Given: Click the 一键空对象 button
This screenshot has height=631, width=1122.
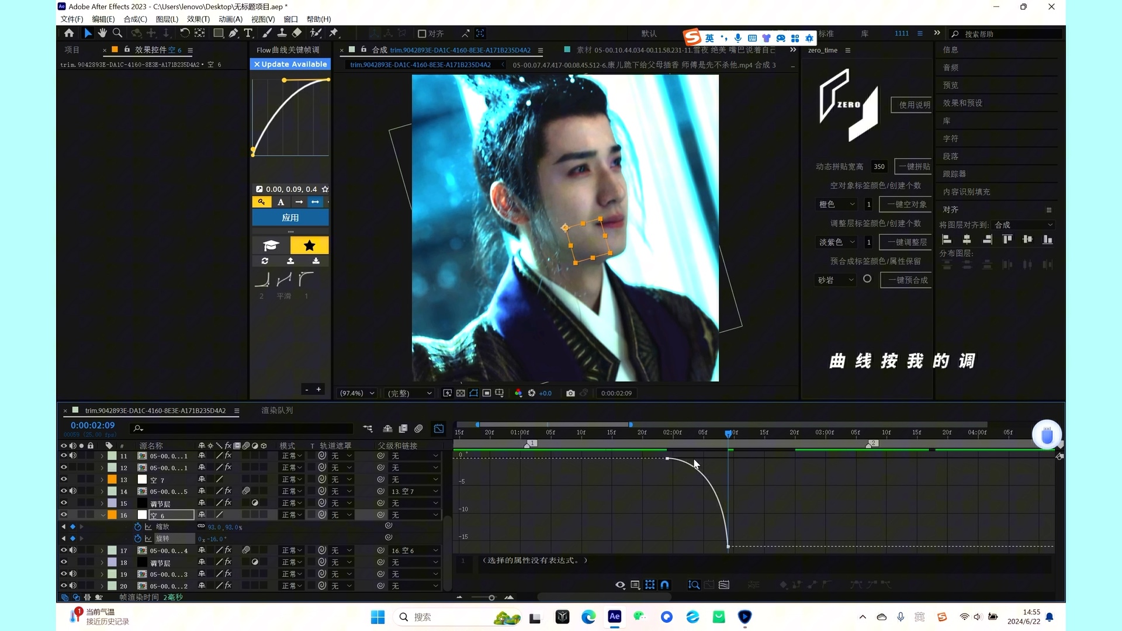Looking at the screenshot, I should coord(906,204).
